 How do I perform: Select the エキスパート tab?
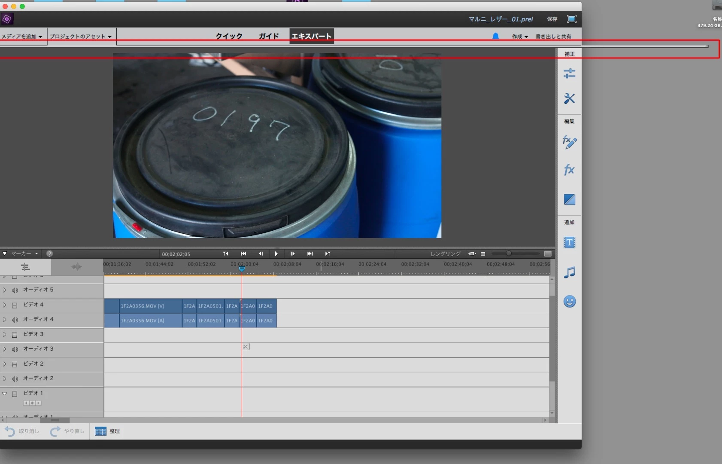tap(312, 36)
